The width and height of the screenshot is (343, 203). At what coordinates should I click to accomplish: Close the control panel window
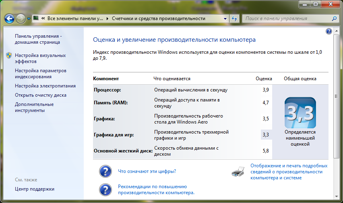(331, 4)
